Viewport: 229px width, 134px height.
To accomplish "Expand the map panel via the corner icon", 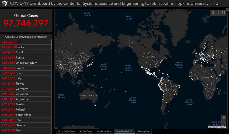I will point(227,10).
